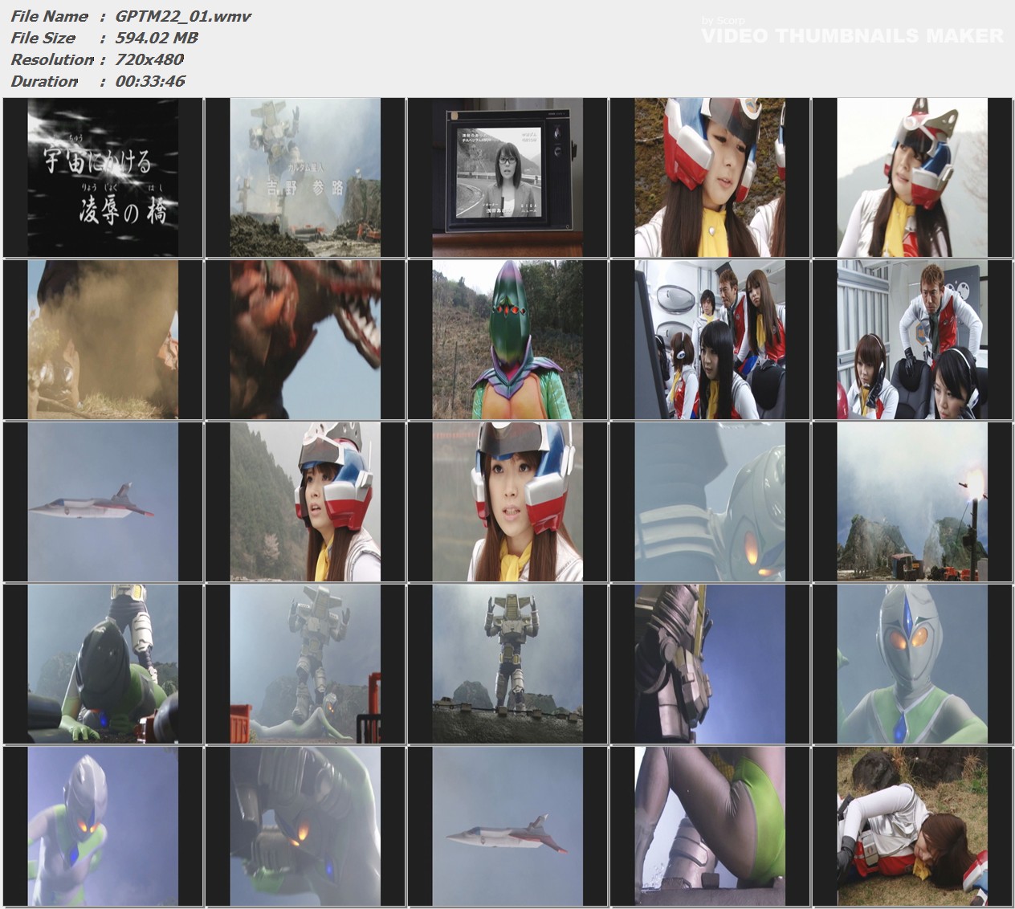Click the 'Duration' label
This screenshot has height=909, width=1015.
click(44, 81)
